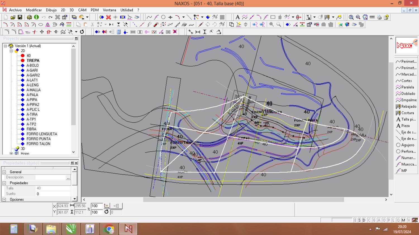Screen dimensions: 419x235
Task: Click the canvas horizontal scrollbar thumb
Action: click(244, 200)
